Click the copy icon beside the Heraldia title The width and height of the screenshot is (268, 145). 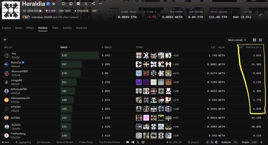[x=71, y=4]
